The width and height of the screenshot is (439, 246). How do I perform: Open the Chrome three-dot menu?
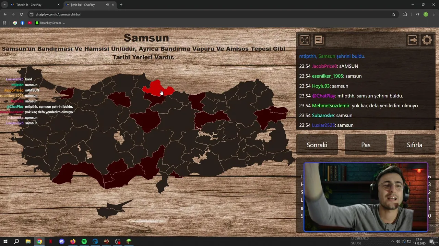click(434, 14)
